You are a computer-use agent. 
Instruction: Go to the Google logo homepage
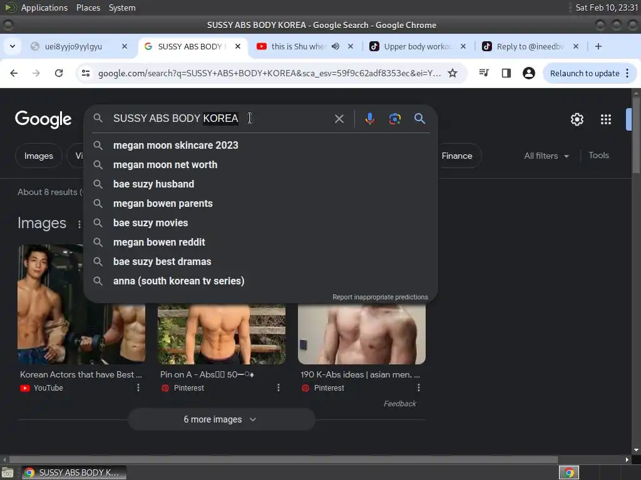[43, 119]
